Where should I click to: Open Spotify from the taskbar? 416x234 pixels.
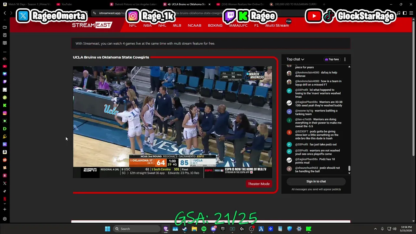204,229
